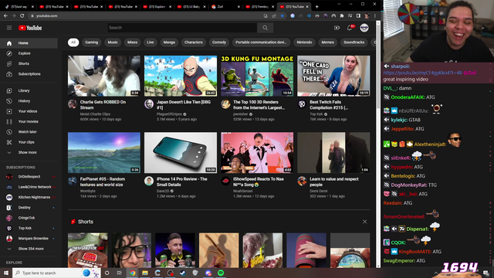
Task: Open Shorts in the sidebar
Action: click(29, 63)
